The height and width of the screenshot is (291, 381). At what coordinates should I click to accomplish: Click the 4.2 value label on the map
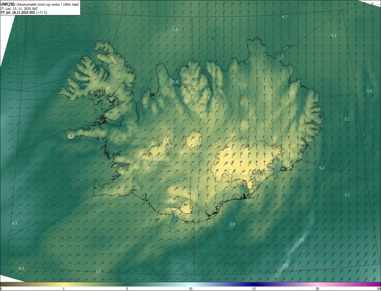[x=334, y=35]
